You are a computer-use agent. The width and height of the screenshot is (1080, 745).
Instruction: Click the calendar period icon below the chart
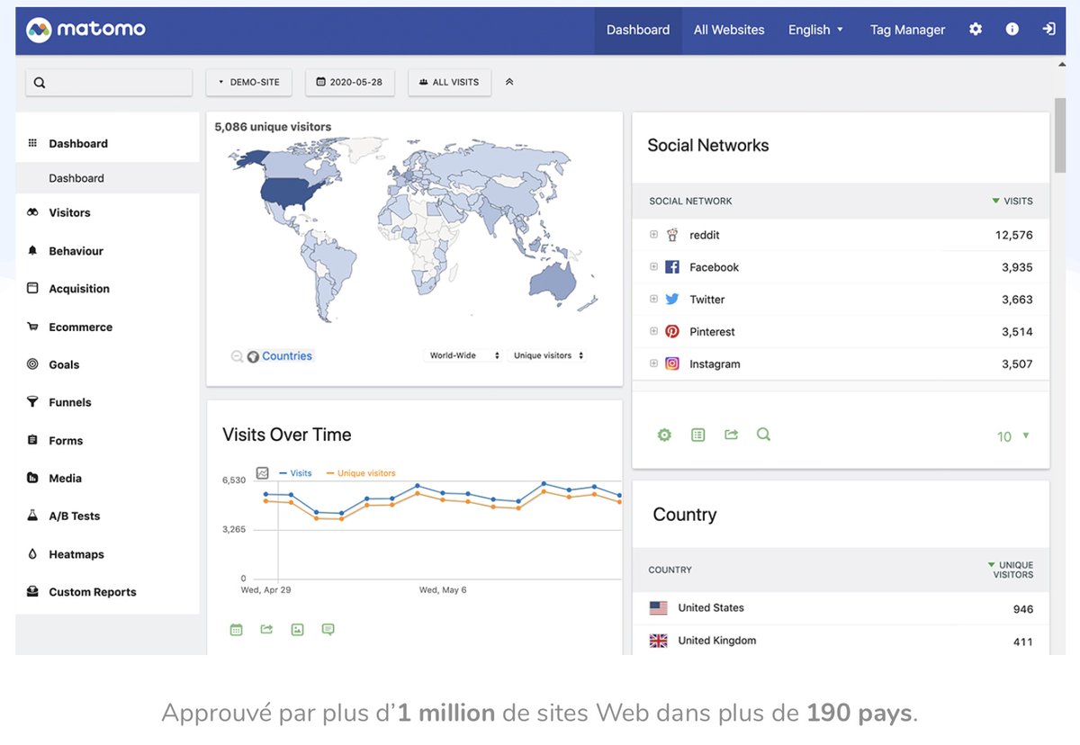point(236,630)
